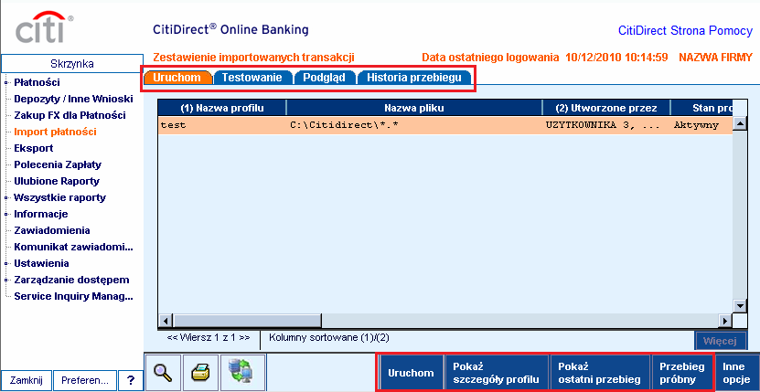The height and width of the screenshot is (392, 760).
Task: Open Depozyty / Inne Wnioski
Action: (x=73, y=99)
